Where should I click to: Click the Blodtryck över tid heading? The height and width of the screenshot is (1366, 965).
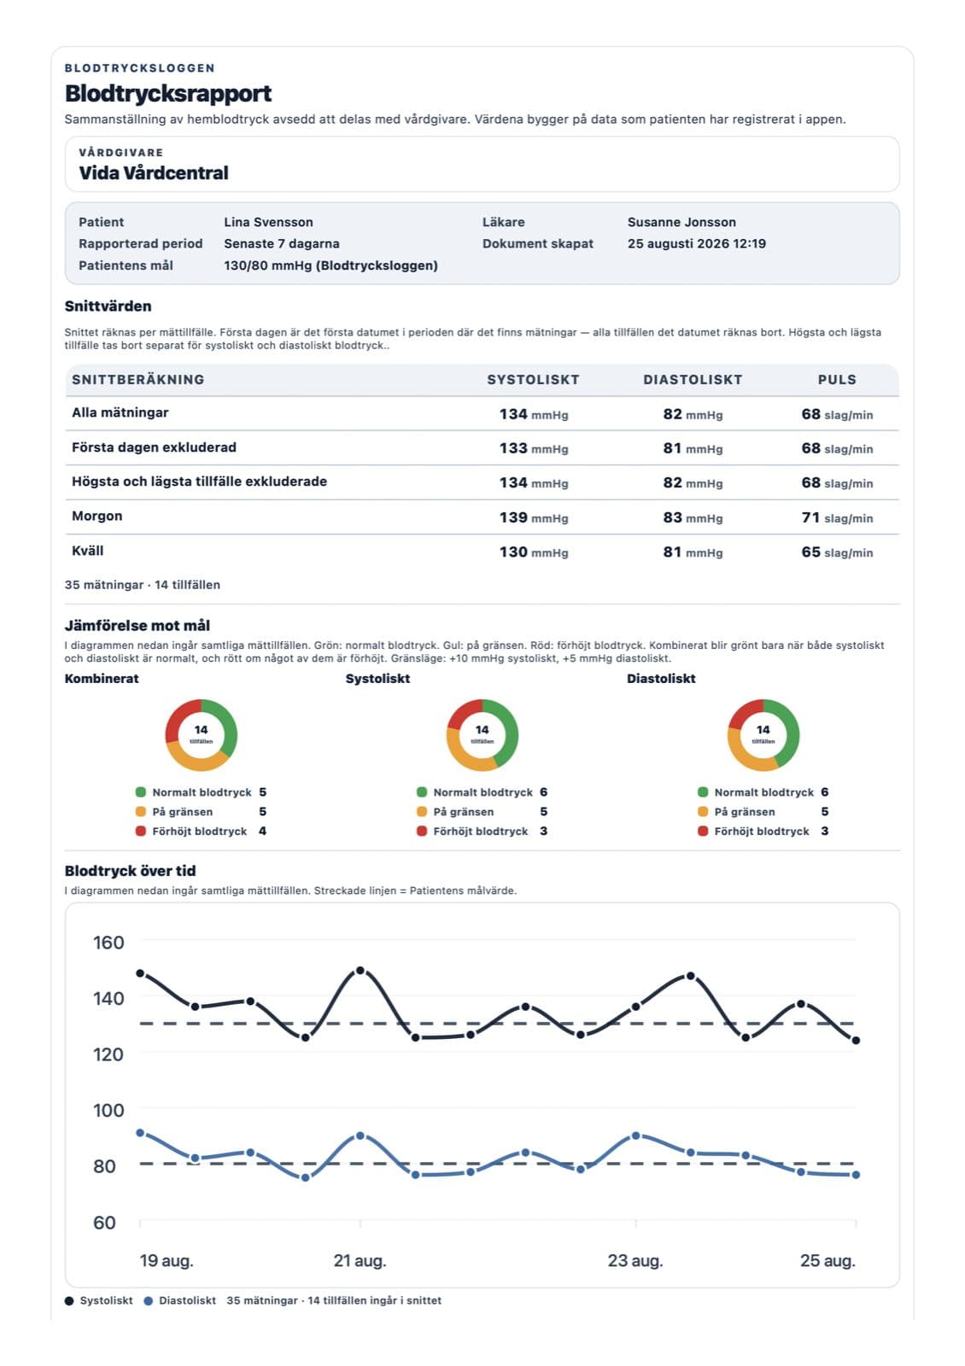(x=131, y=871)
